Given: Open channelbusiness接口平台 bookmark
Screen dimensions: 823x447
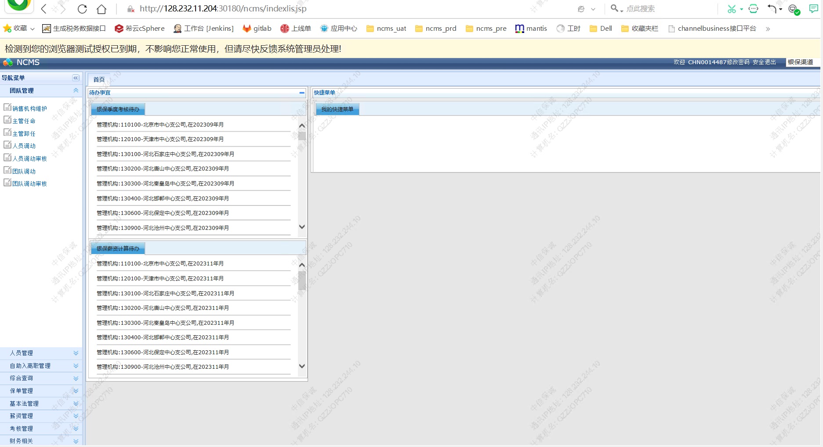Looking at the screenshot, I should point(712,29).
